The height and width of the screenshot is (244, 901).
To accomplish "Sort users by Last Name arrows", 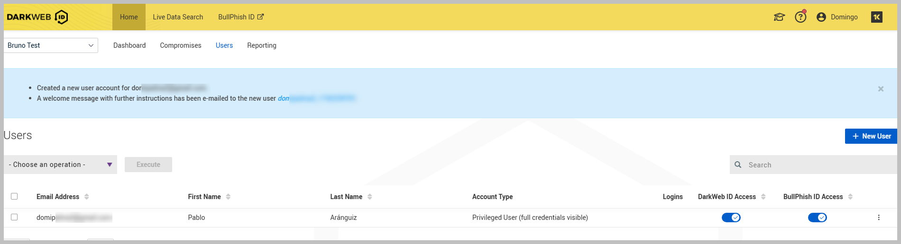I will [370, 197].
